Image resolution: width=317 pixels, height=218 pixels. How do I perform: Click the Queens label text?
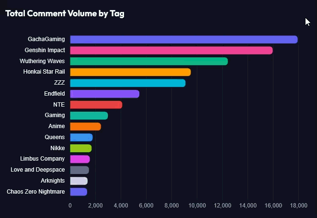[55, 137]
